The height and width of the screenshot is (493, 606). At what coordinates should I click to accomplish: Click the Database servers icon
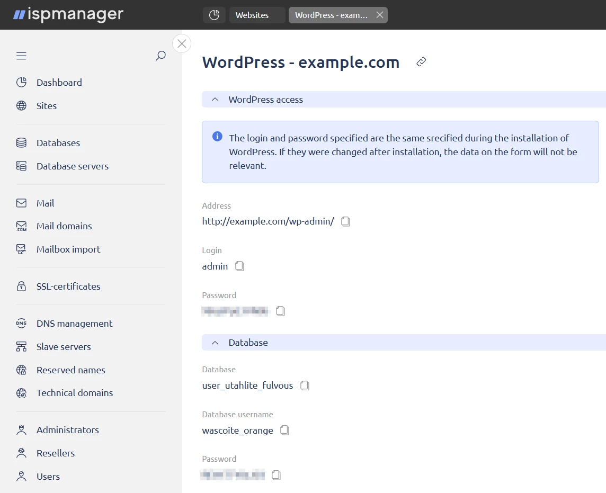click(x=22, y=166)
